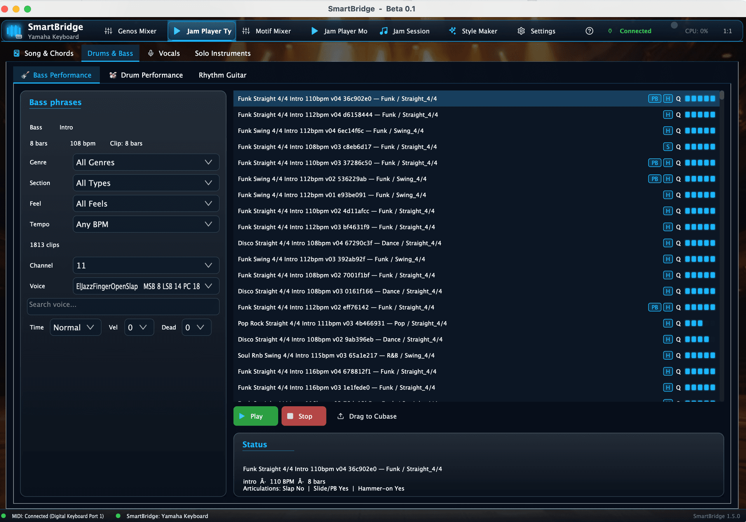
Task: Open the Rhythm Guitar sub-tab
Action: coord(223,75)
